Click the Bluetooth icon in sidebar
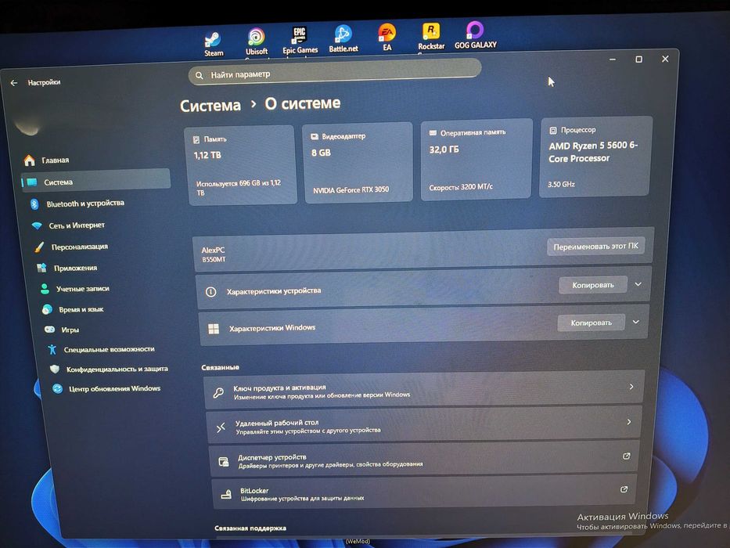 pyautogui.click(x=34, y=204)
